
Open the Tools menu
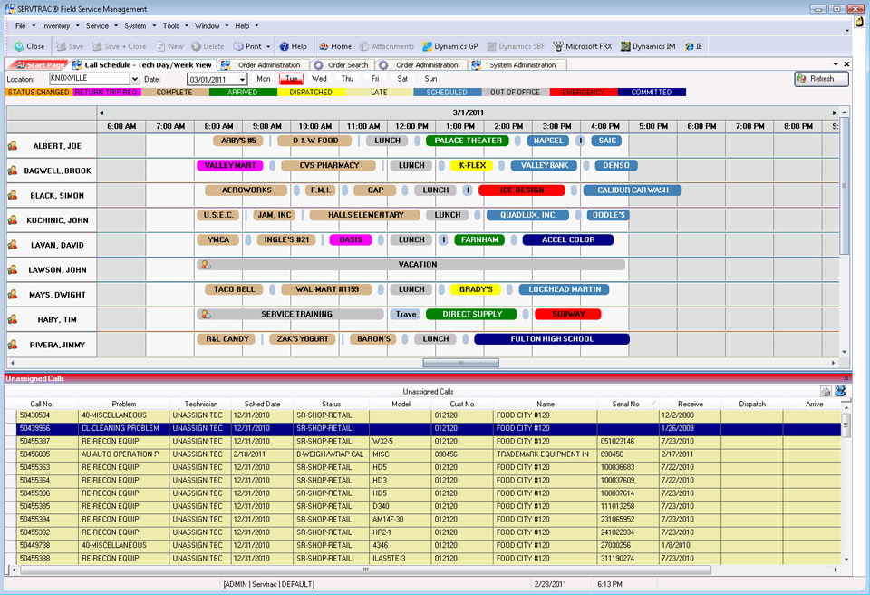[x=171, y=26]
